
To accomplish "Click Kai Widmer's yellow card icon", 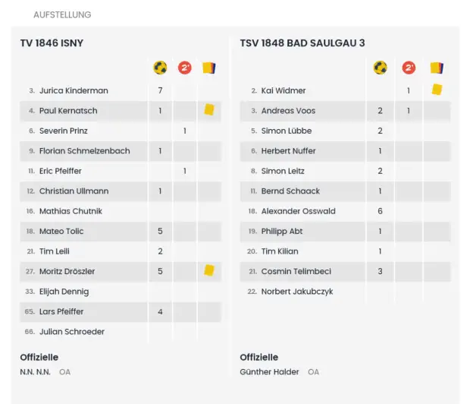I will pyautogui.click(x=437, y=90).
